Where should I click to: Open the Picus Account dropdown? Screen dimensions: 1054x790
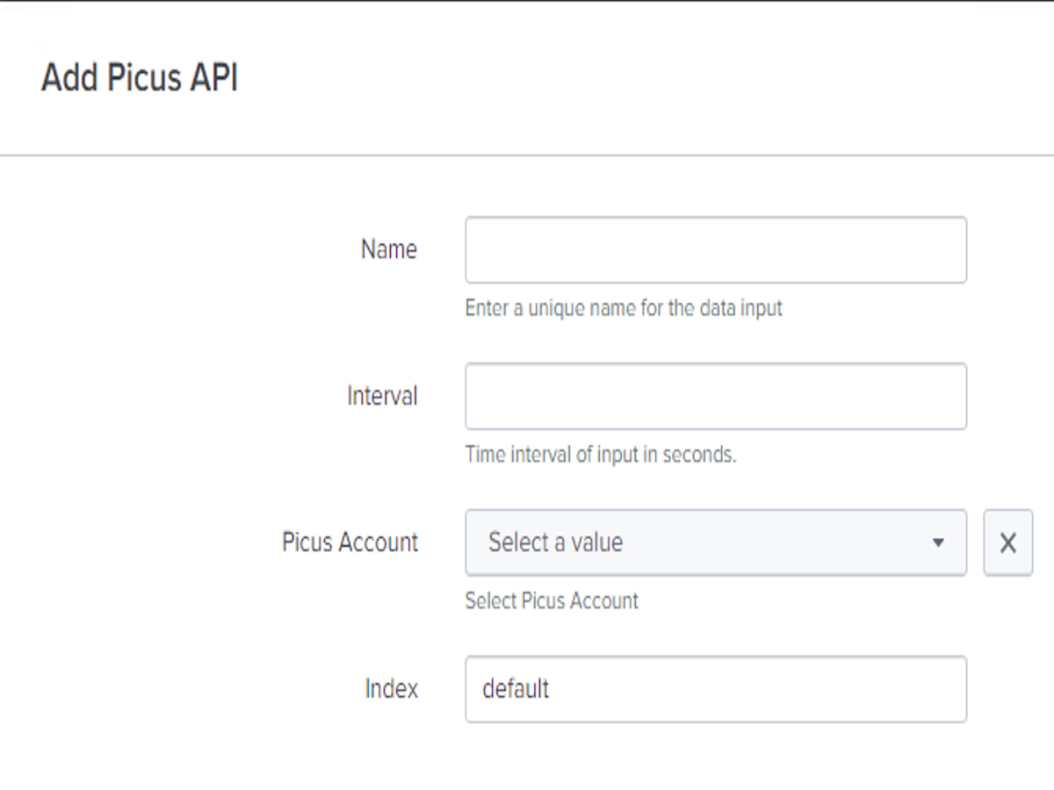pos(716,542)
